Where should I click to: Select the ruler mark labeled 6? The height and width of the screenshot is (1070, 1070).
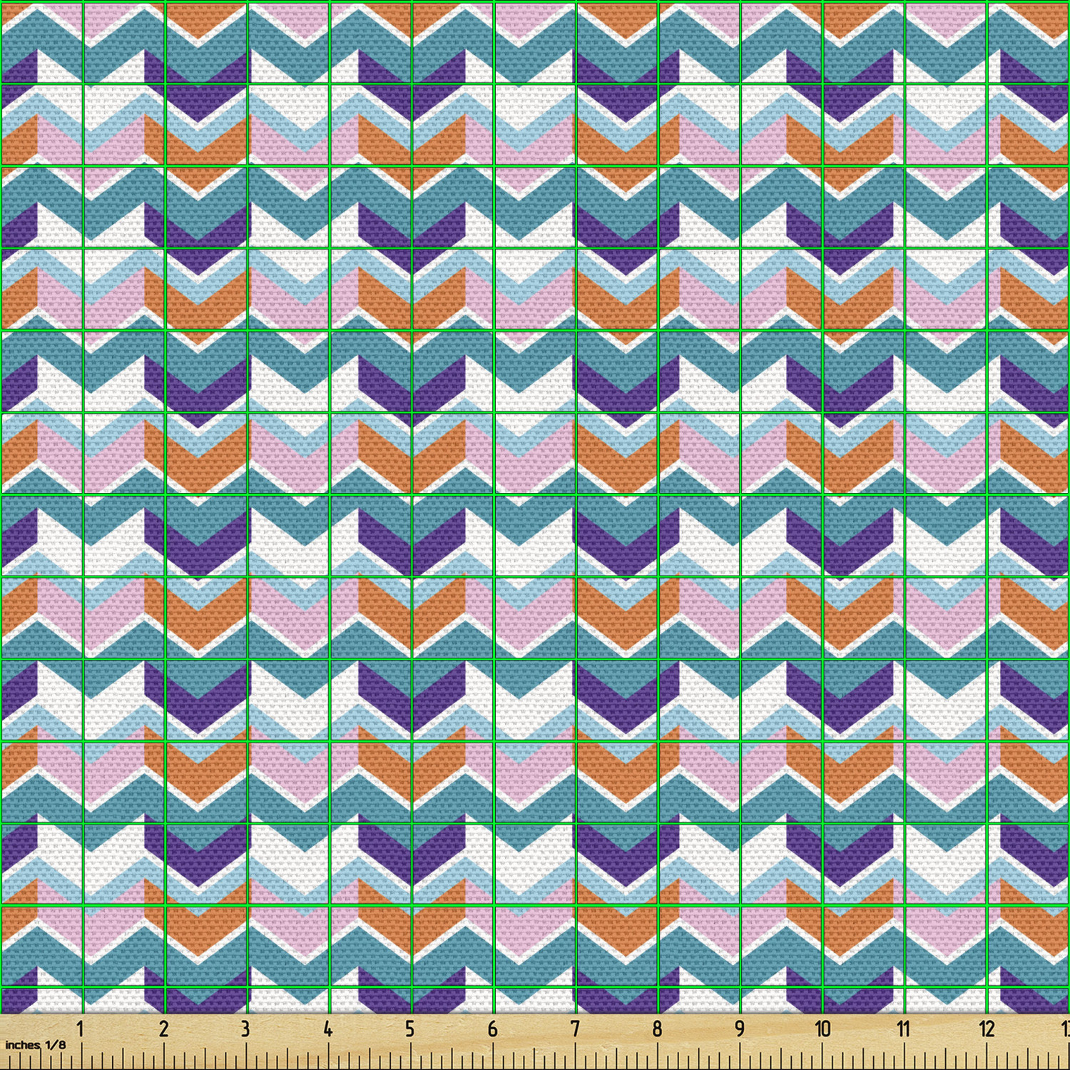click(x=492, y=1029)
